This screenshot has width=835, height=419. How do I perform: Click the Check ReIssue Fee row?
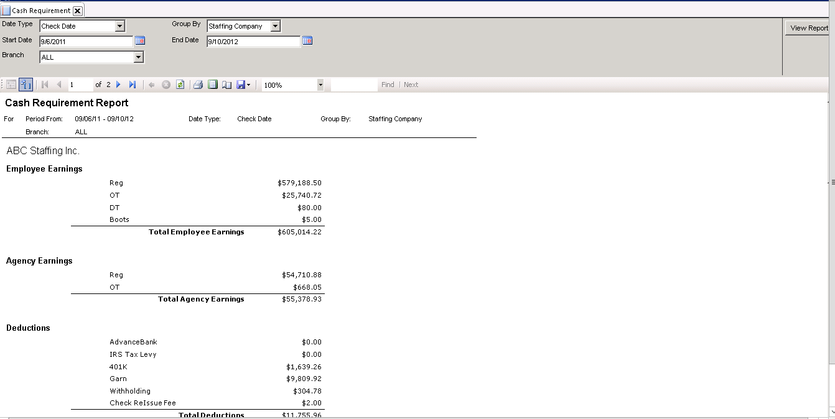pos(215,403)
